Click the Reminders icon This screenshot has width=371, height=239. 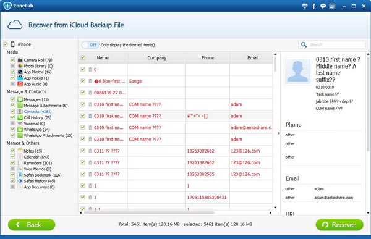click(20, 163)
